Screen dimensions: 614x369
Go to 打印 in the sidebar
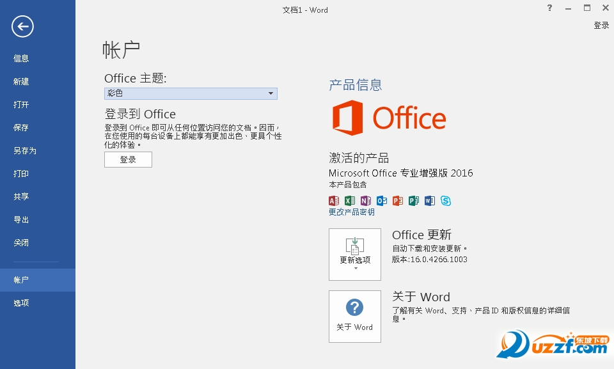click(x=22, y=174)
